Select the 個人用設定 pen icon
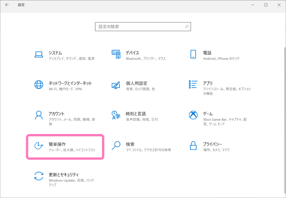 pyautogui.click(x=116, y=85)
